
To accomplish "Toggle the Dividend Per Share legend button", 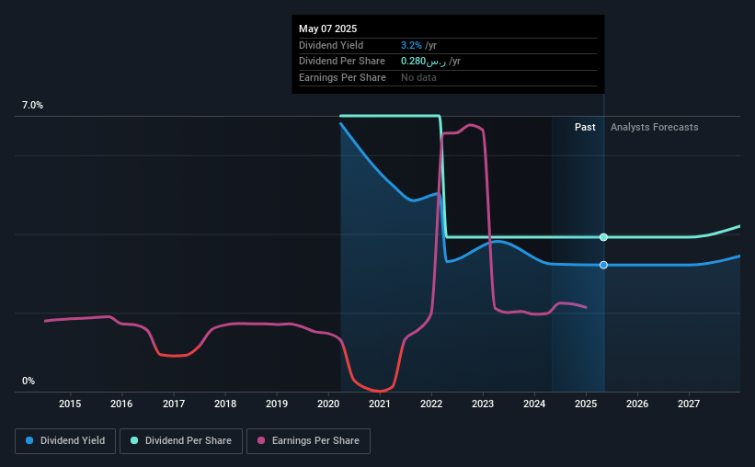I will coord(181,441).
